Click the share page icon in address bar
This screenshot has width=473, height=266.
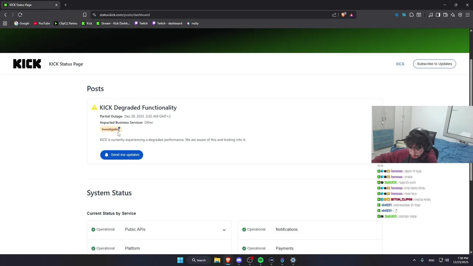tap(334, 15)
